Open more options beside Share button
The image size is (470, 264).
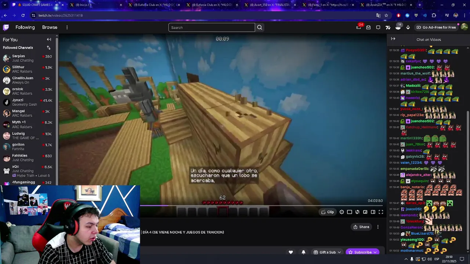click(378, 227)
